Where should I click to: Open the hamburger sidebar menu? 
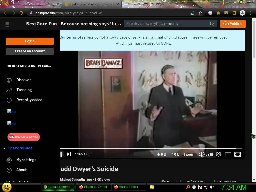tap(7, 24)
